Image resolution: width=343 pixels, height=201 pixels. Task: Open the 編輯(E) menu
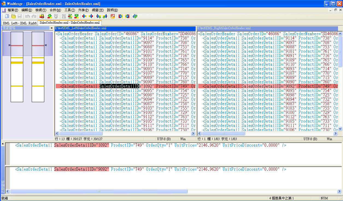(x=27, y=10)
